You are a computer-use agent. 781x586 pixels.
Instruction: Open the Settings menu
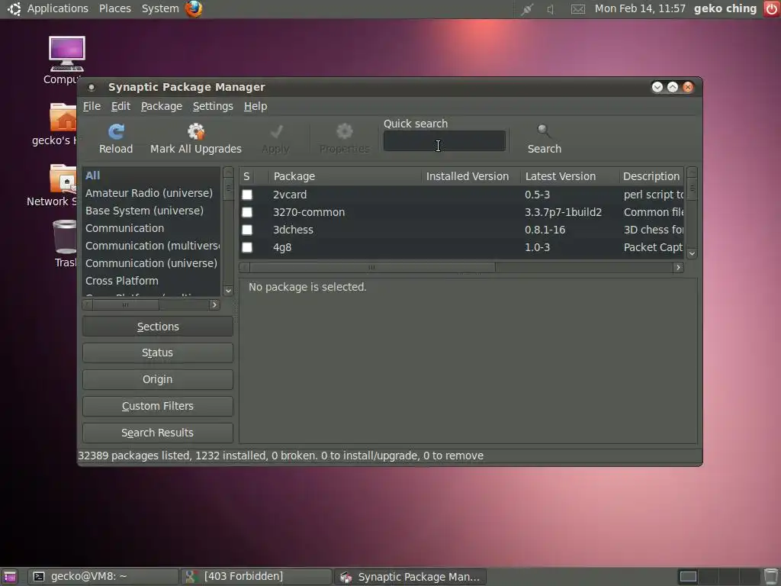click(213, 106)
